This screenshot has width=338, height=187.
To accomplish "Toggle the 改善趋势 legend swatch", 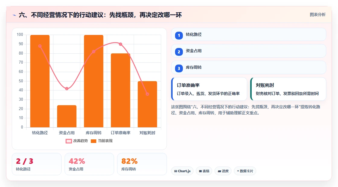I will click(69, 141).
